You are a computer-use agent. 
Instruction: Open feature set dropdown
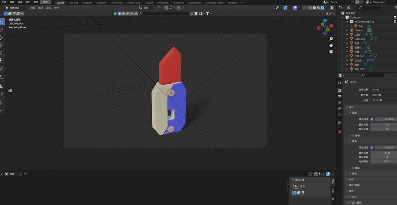(384, 95)
